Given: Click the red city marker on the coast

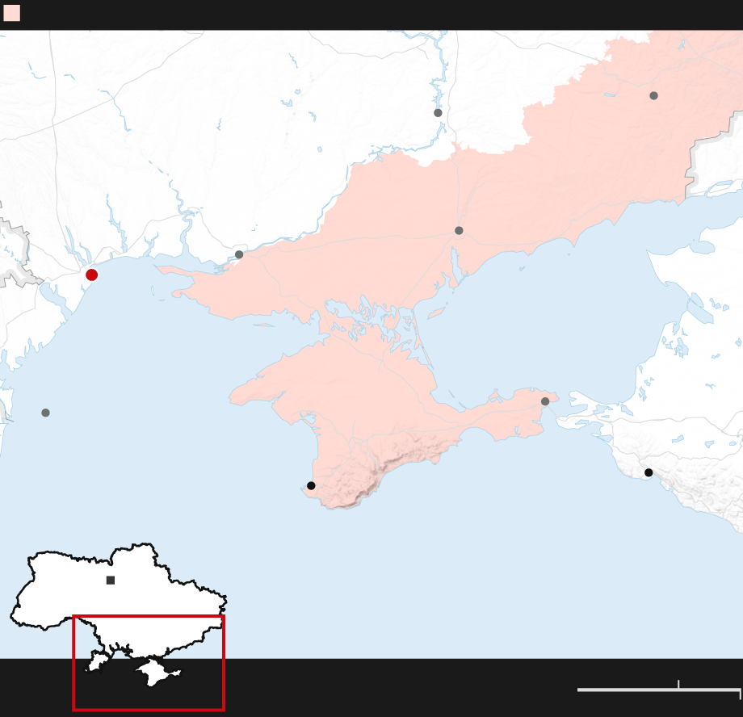Looking at the screenshot, I should coord(91,275).
